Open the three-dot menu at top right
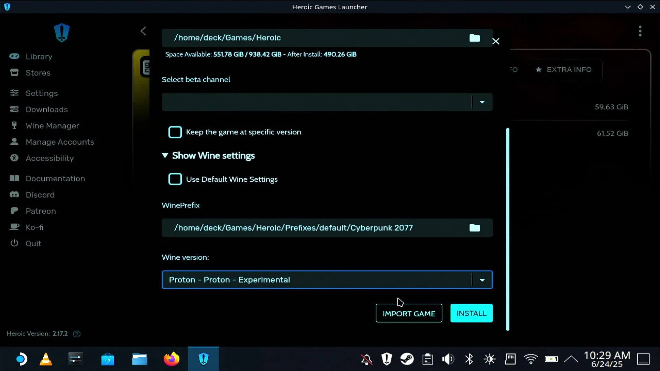The width and height of the screenshot is (660, 371). [x=640, y=31]
